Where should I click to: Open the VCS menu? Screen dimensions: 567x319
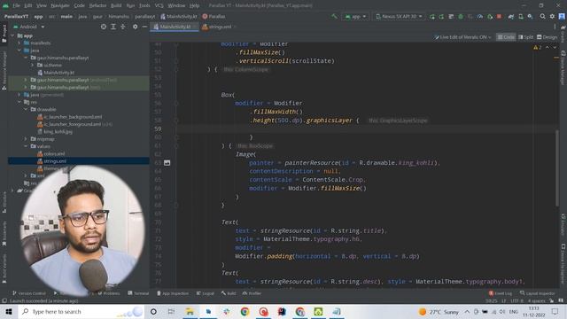159,5
